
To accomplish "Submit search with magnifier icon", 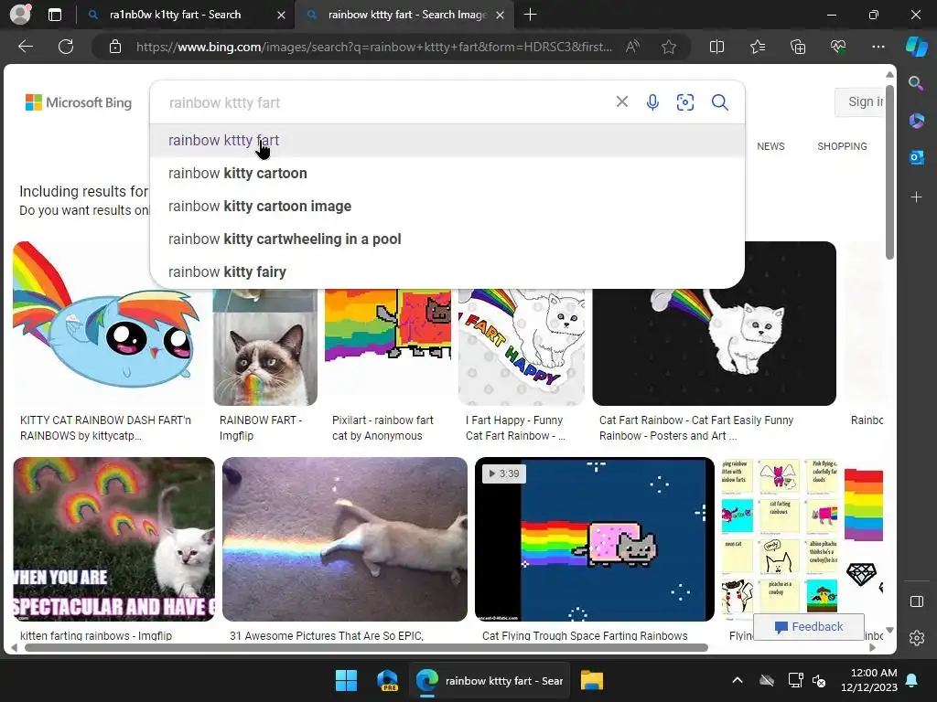I will coord(720,102).
